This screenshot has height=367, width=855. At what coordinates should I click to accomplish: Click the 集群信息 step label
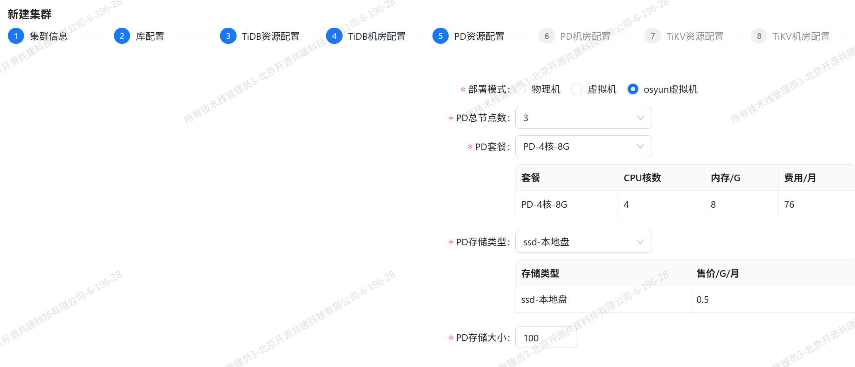pos(48,36)
